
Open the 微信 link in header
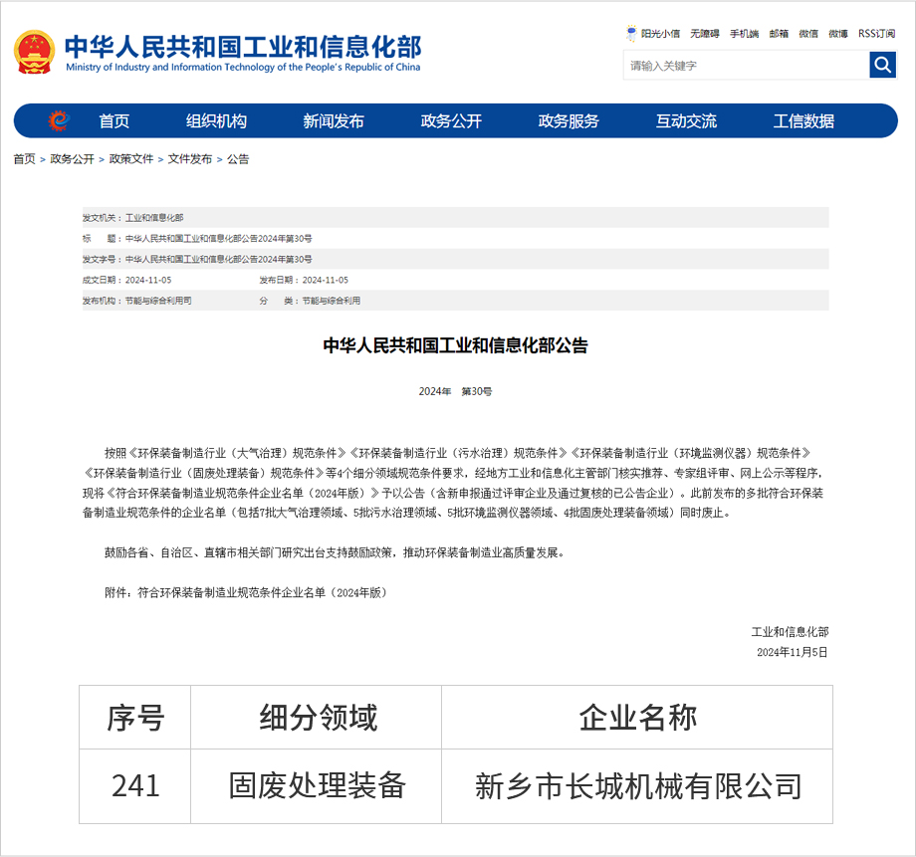pyautogui.click(x=808, y=34)
